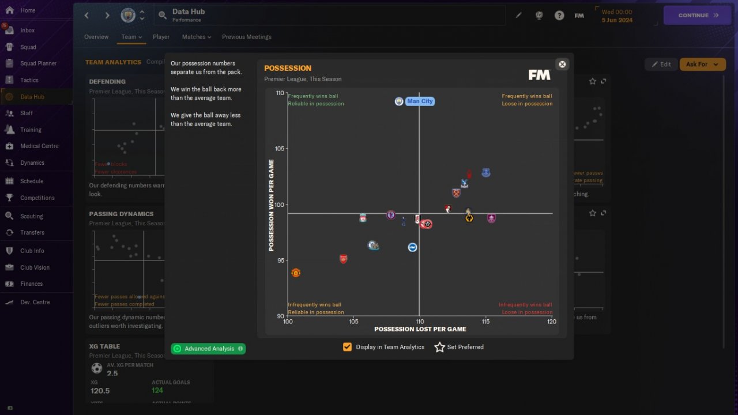The height and width of the screenshot is (415, 738).
Task: Expand the Team dropdown tab
Action: pyautogui.click(x=131, y=37)
